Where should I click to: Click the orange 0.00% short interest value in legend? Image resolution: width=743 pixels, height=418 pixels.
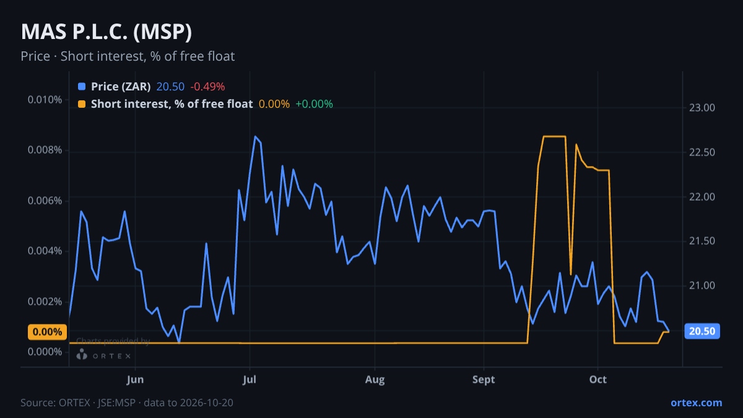click(274, 104)
